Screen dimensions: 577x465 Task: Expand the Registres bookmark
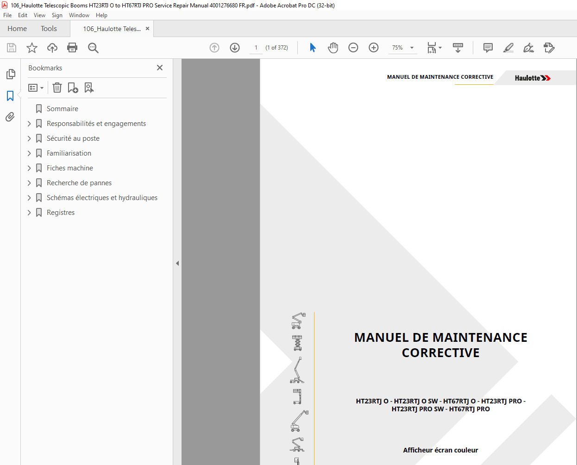coord(29,213)
